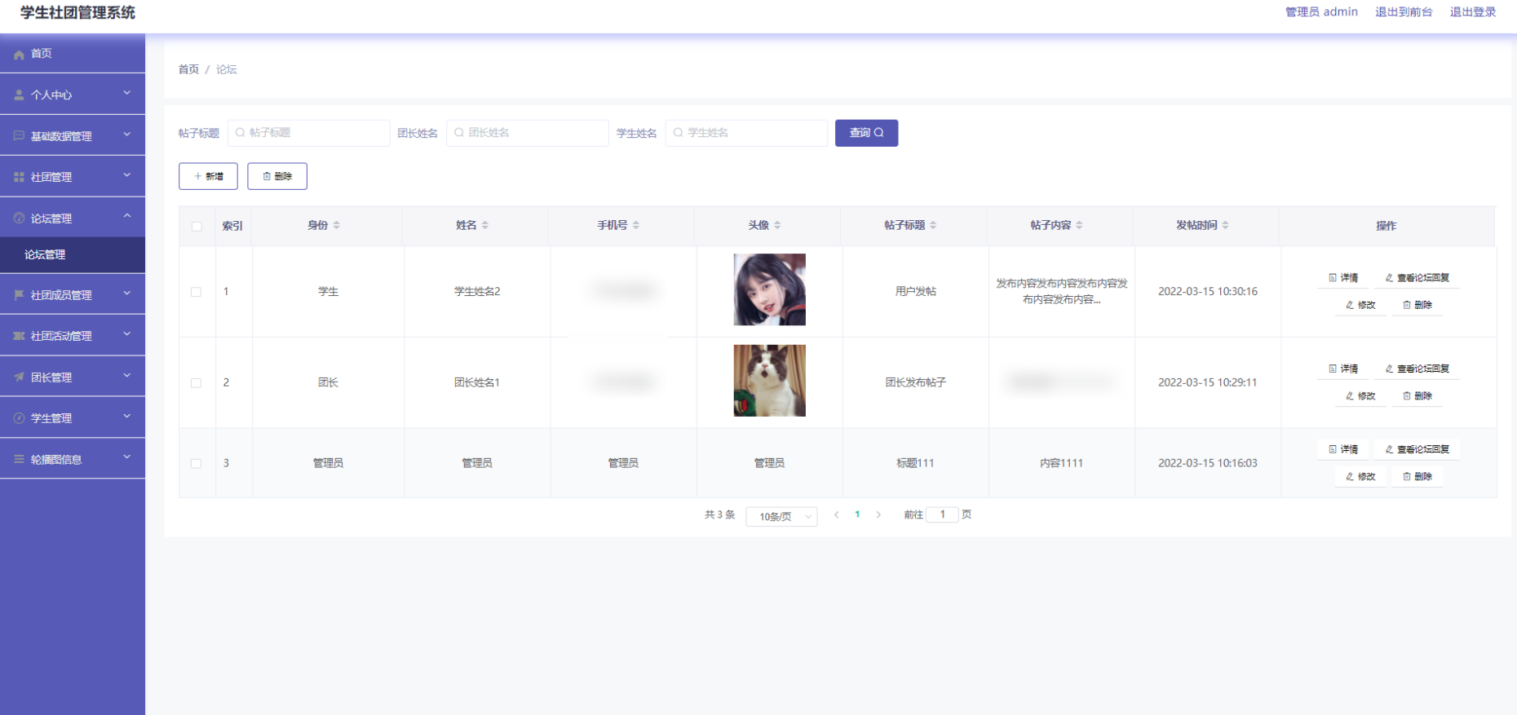Click the home icon in the sidebar
Viewport: 1517px width, 715px height.
coord(19,55)
